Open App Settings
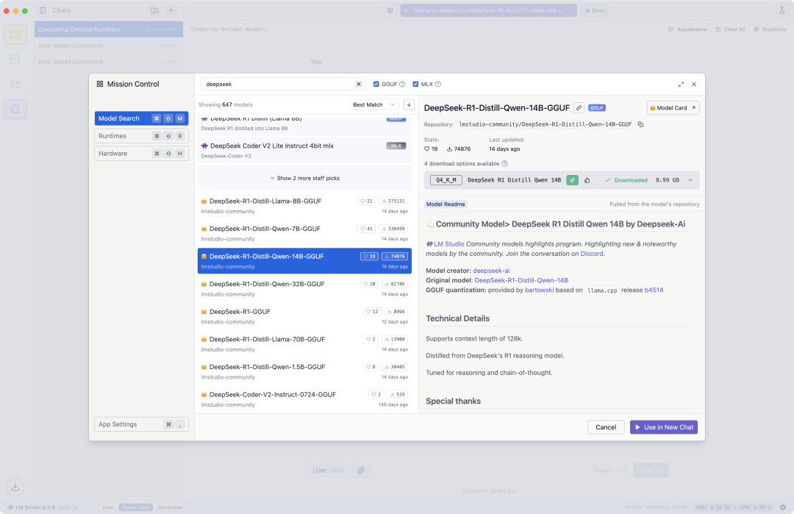The height and width of the screenshot is (514, 794). pos(141,424)
